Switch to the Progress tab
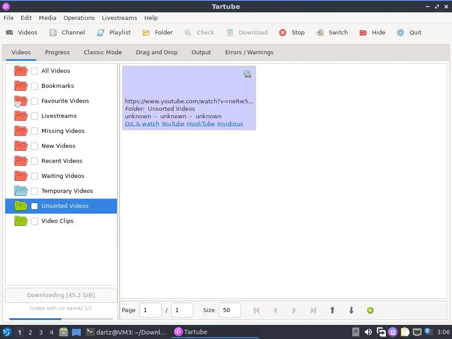This screenshot has width=452, height=339. [x=57, y=53]
